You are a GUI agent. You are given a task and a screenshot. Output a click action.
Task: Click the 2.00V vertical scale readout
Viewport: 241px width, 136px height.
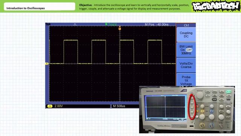tap(59, 106)
